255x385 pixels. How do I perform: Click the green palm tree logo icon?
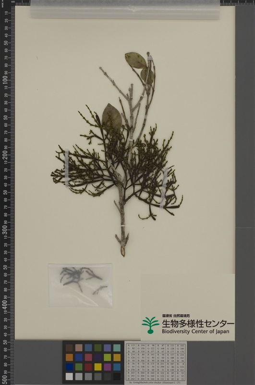point(150,325)
